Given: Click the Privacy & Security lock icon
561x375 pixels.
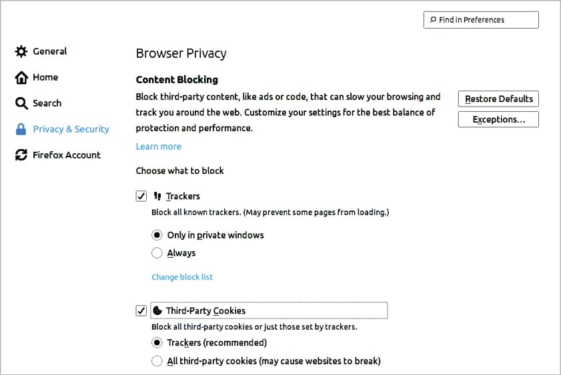Looking at the screenshot, I should pos(21,129).
